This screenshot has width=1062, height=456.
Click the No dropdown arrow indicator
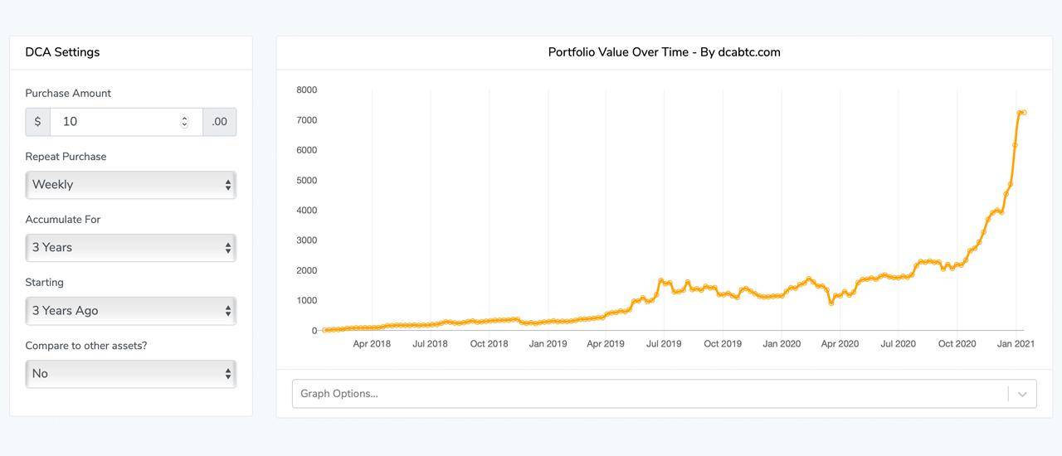pos(228,374)
